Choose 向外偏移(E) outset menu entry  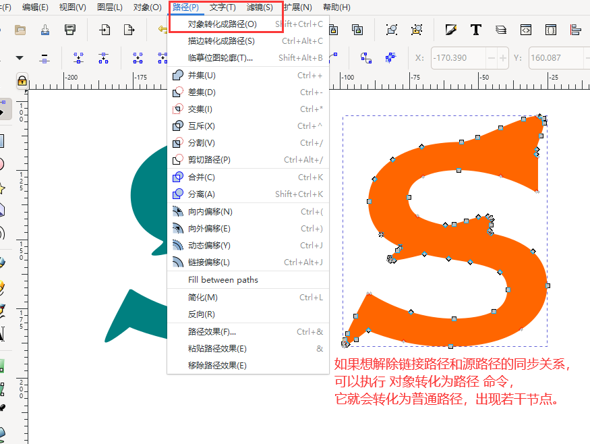(x=248, y=229)
